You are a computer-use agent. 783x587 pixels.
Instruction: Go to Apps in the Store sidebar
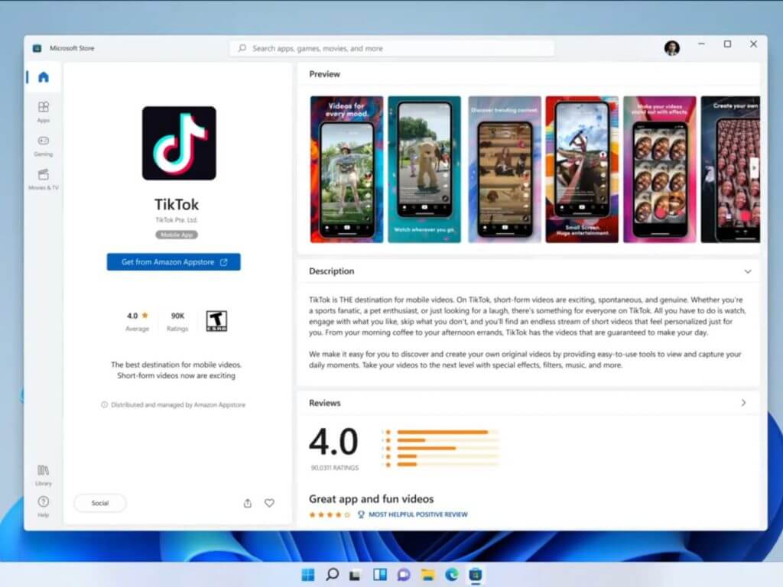[x=44, y=112]
